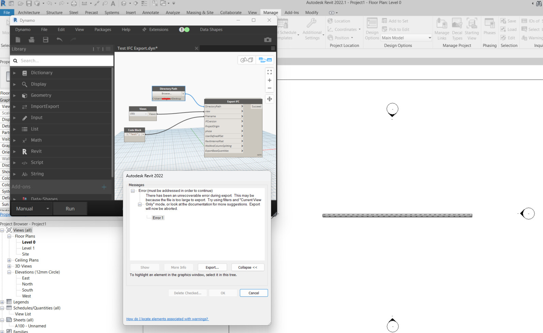Switch to 3D geometry background preview
This screenshot has height=333, width=543.
246,60
